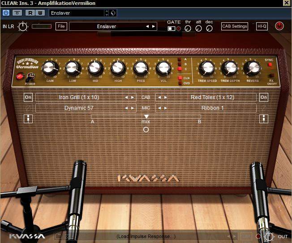Open info icon for cabinet A
Image resolution: width=292 pixels, height=243 pixels.
[x=28, y=119]
